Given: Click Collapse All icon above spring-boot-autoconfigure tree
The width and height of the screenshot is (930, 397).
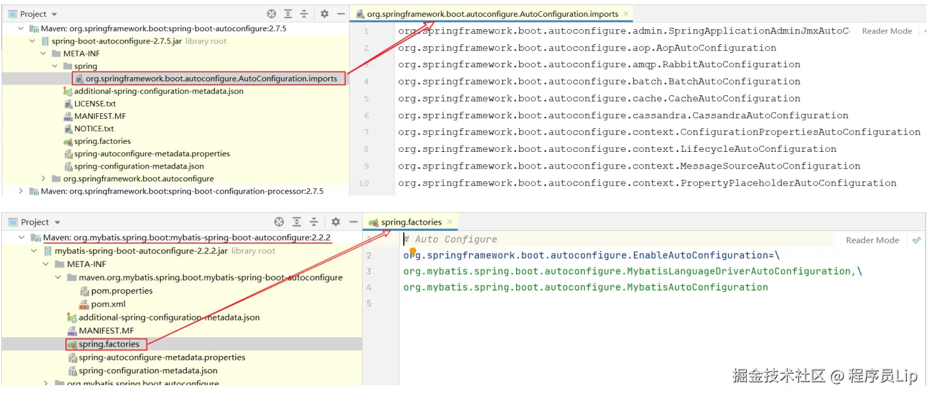Looking at the screenshot, I should pos(304,14).
